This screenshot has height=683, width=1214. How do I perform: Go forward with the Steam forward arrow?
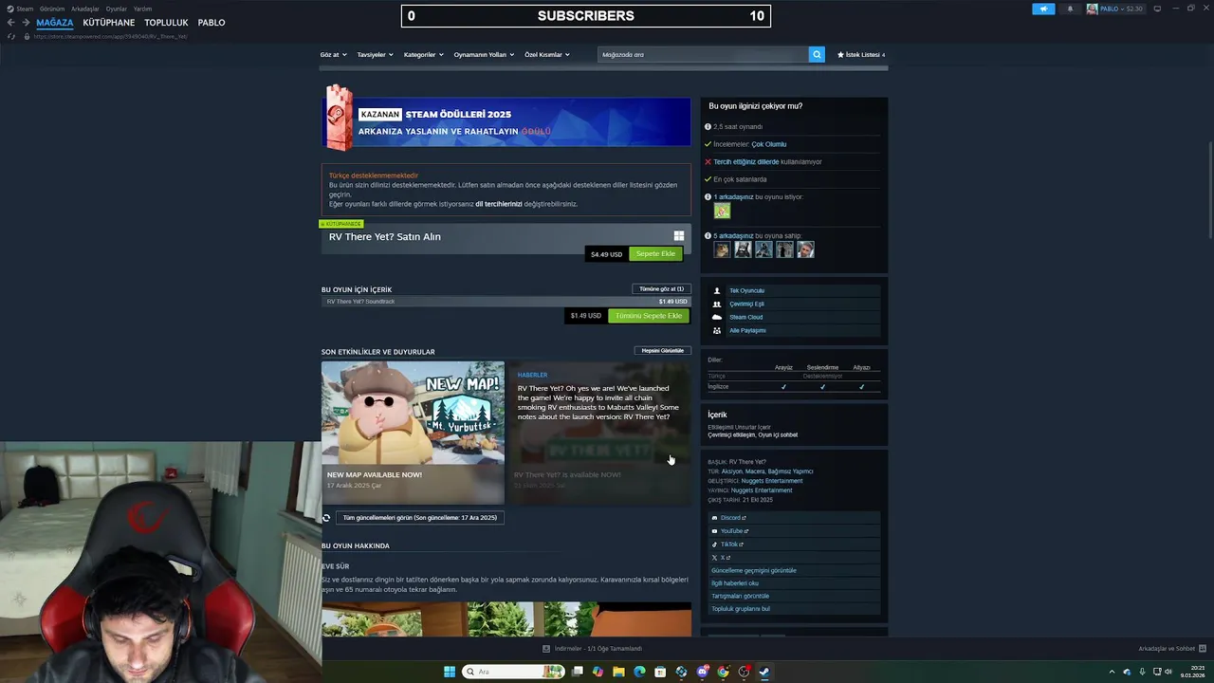click(x=25, y=23)
